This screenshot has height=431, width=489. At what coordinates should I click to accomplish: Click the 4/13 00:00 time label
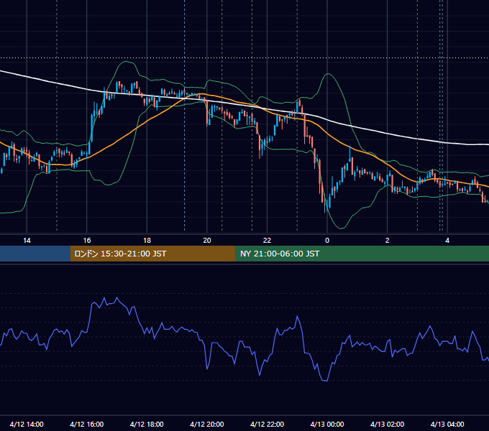coord(327,424)
